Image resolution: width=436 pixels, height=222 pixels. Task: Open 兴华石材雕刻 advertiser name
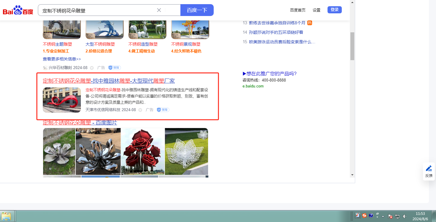point(60,68)
